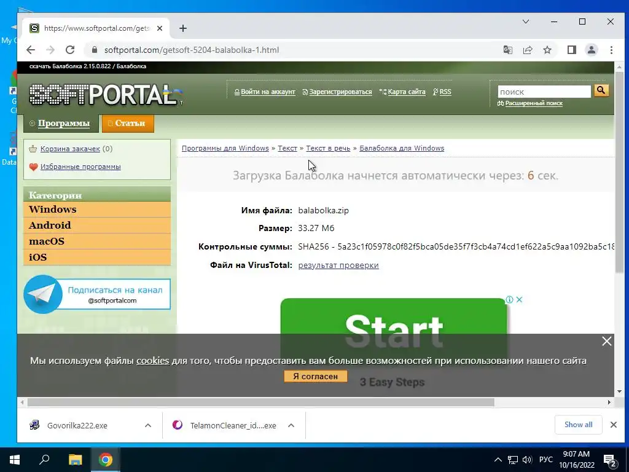Close the ad with the X icon
The image size is (629, 472).
(x=519, y=300)
